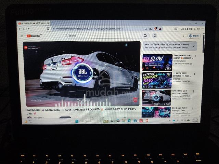The width and height of the screenshot is (219, 164).
Task: Reload the page in the browser
Action: pos(28,29)
